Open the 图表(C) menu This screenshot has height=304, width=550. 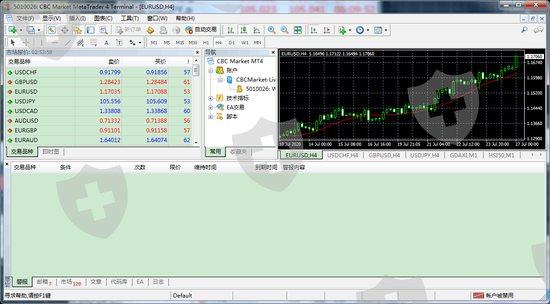tap(103, 18)
